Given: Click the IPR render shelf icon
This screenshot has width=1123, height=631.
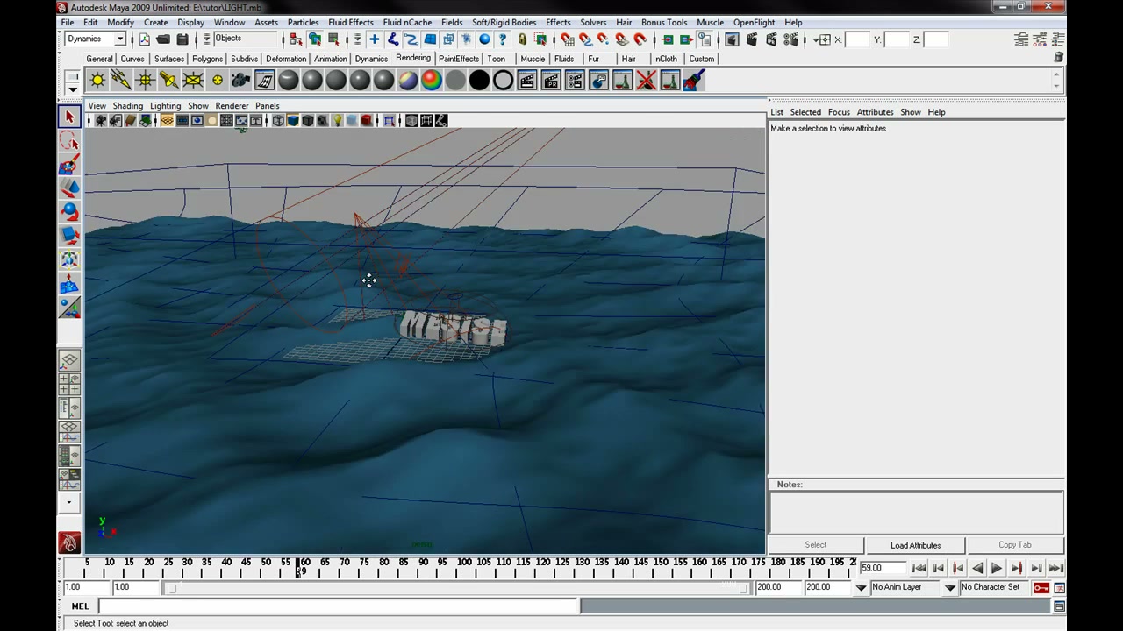Looking at the screenshot, I should coord(551,81).
